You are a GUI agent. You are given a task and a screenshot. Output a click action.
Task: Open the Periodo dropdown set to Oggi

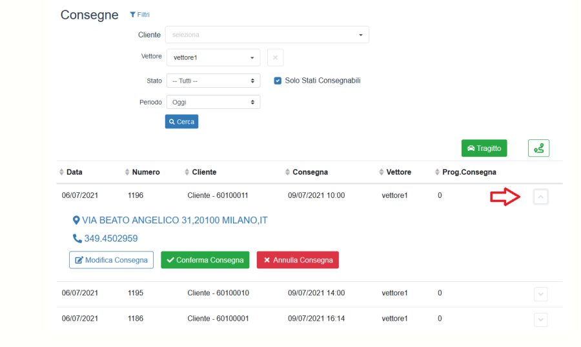[x=213, y=102]
